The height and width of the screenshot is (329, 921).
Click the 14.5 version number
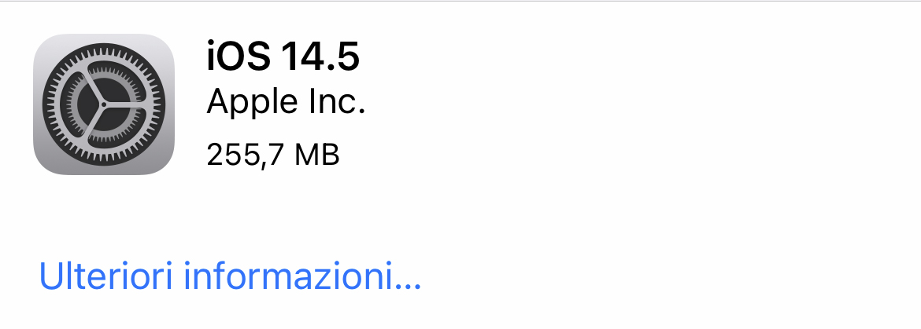pos(320,57)
